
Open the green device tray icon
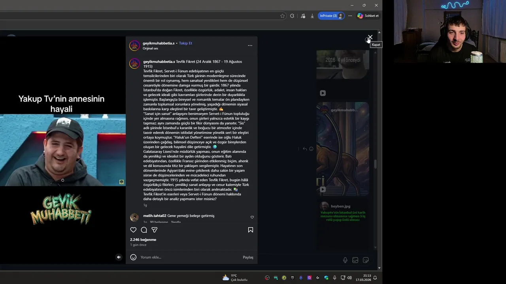[x=276, y=278]
